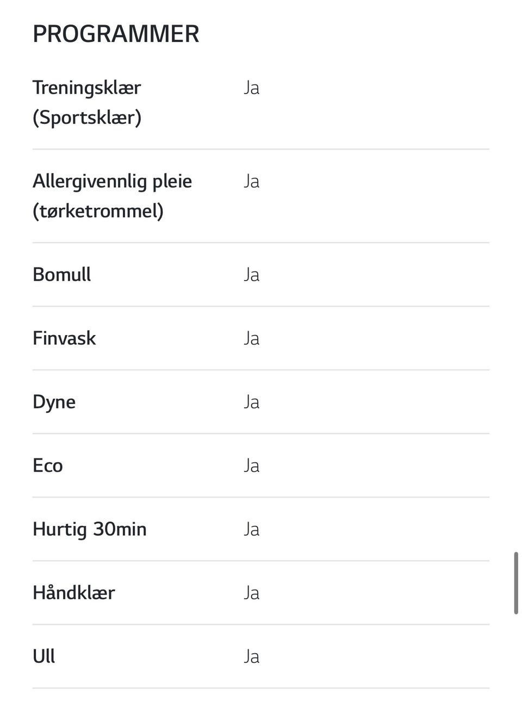Select the Dyne program label
The width and height of the screenshot is (522, 713).
tap(54, 402)
